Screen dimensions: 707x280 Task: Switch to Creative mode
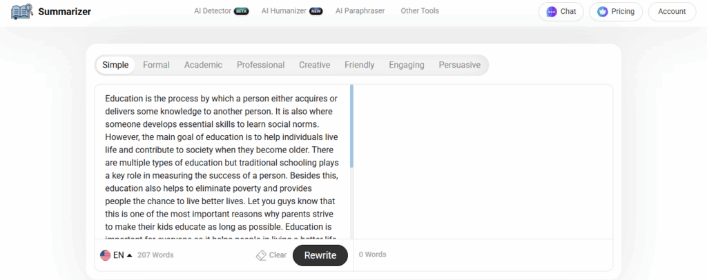pyautogui.click(x=315, y=65)
